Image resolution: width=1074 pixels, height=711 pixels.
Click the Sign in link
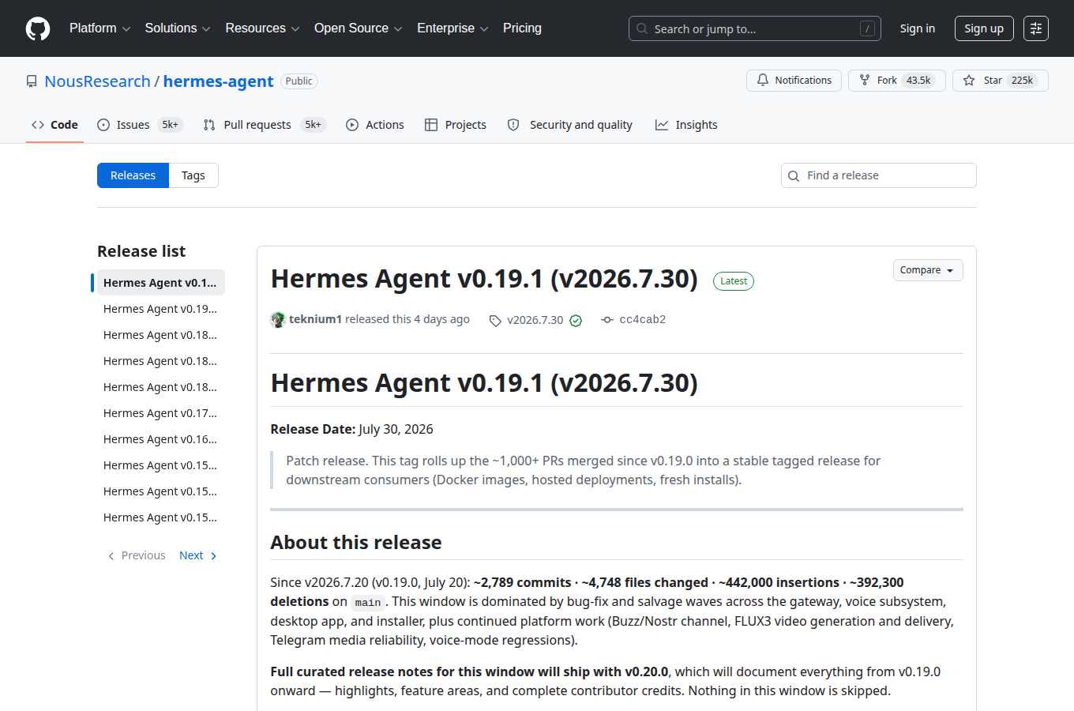point(918,28)
